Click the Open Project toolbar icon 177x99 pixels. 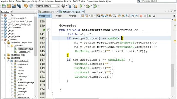pos(14,6)
